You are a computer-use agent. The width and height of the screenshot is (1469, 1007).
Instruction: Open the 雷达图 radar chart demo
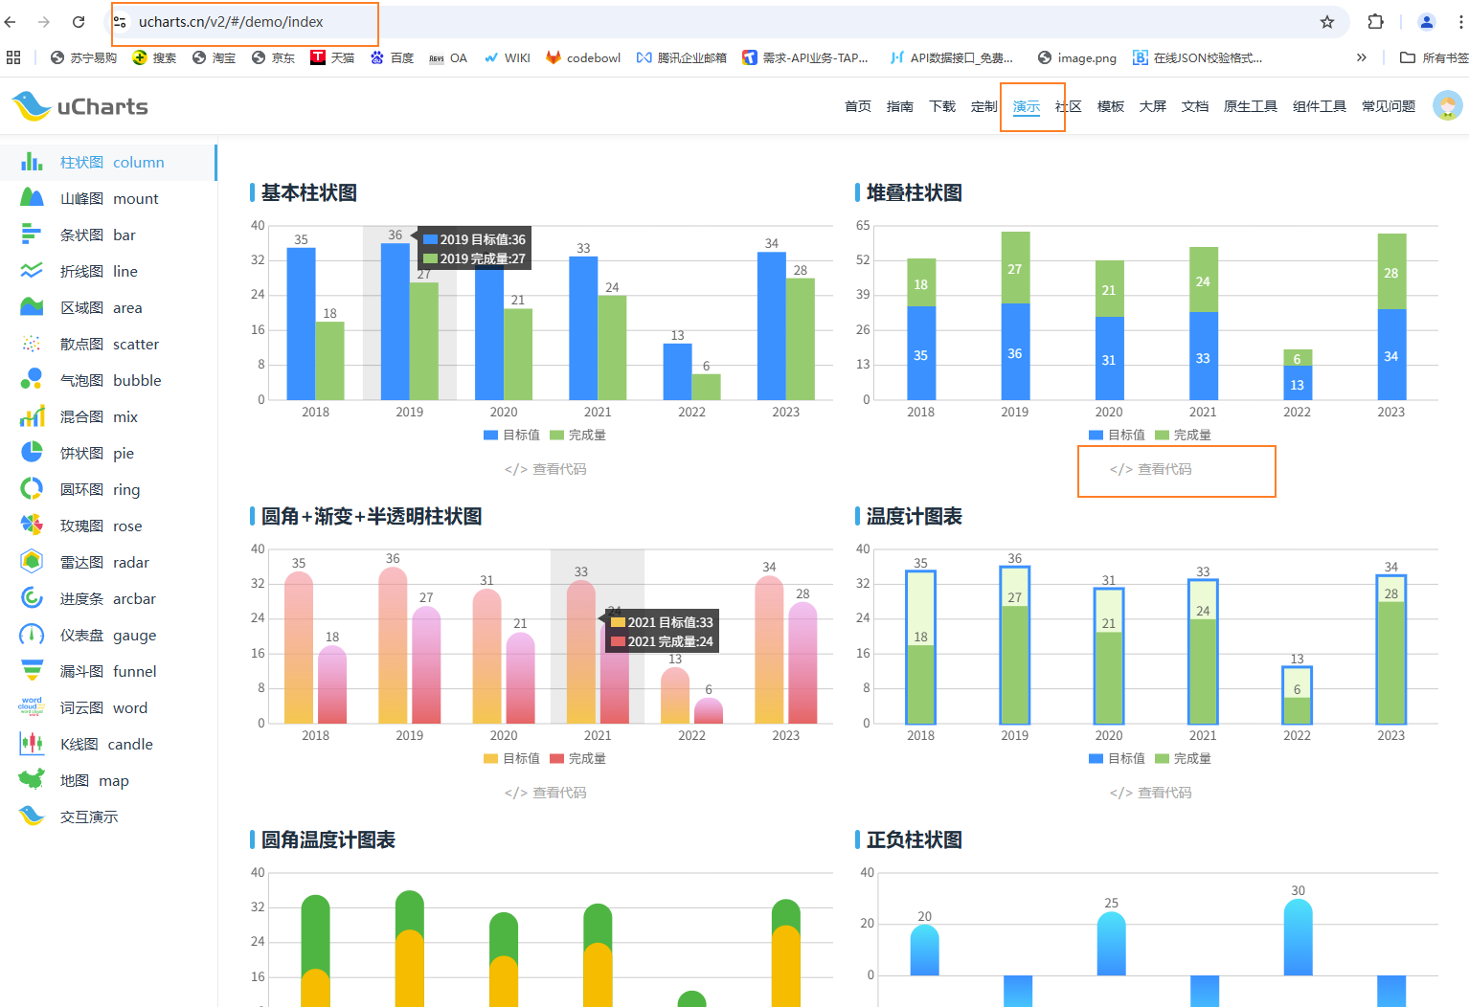(32, 561)
